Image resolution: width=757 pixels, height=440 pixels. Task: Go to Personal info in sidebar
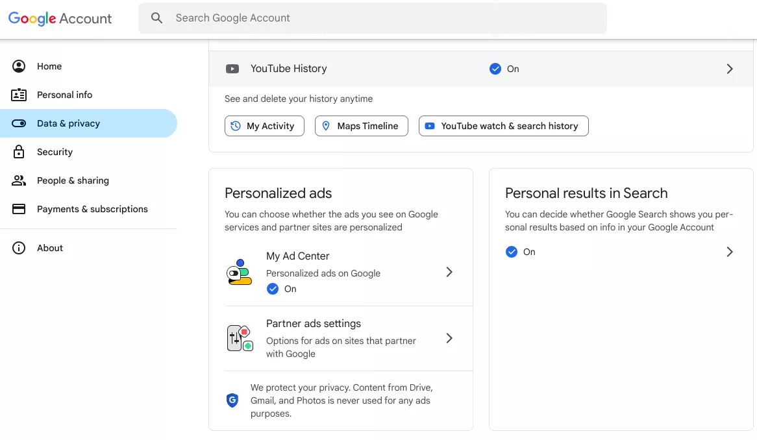coord(64,95)
